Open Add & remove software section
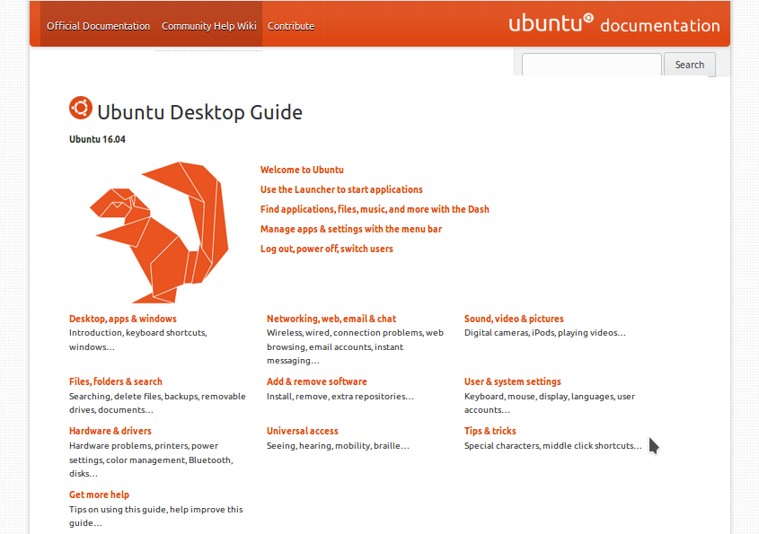The height and width of the screenshot is (534, 759). point(316,381)
